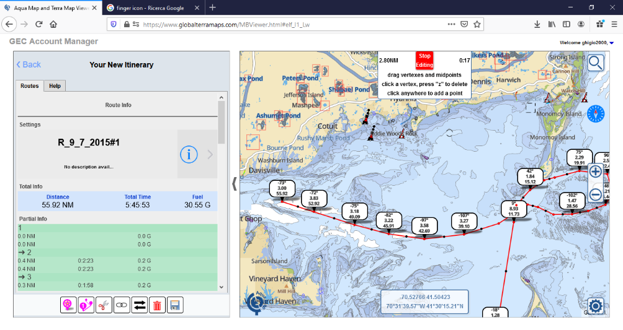Go back with the browser back arrow

pos(9,24)
